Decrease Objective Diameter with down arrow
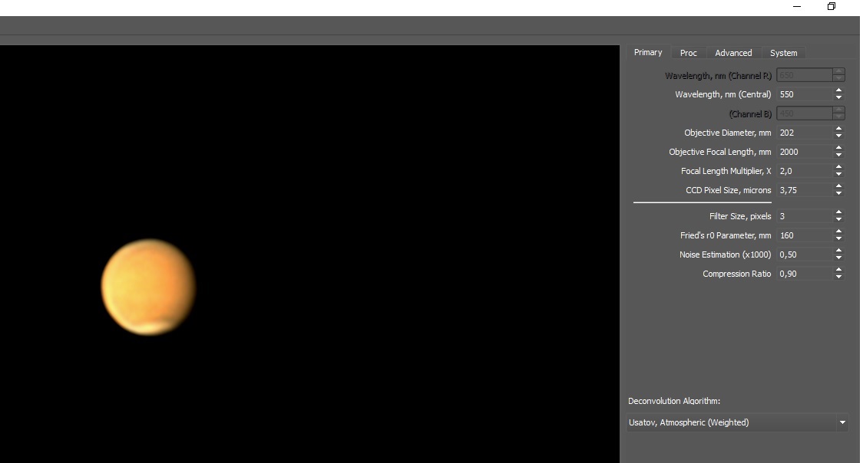This screenshot has height=463, width=863. (838, 136)
